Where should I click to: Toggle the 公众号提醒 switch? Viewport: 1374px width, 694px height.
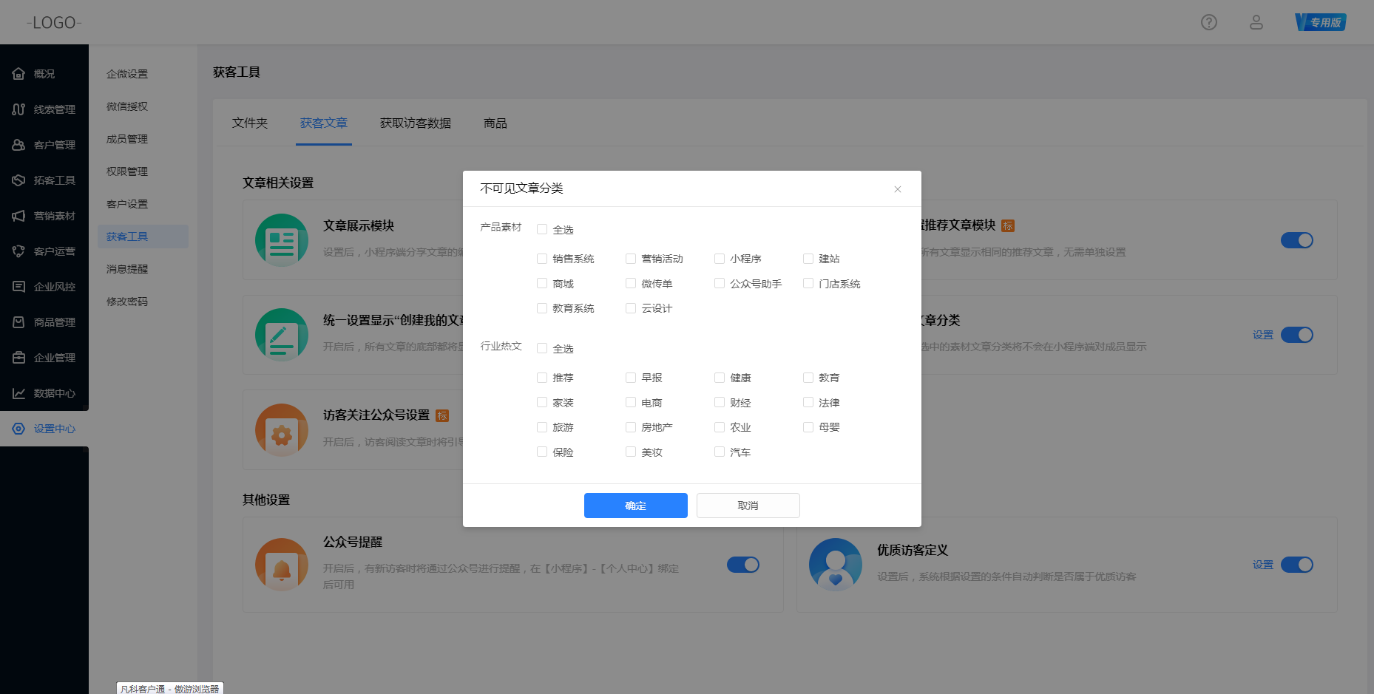coord(742,565)
